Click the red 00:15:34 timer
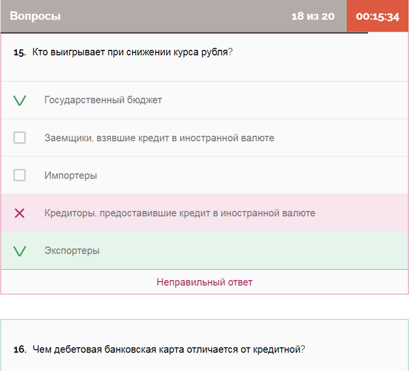 [377, 17]
